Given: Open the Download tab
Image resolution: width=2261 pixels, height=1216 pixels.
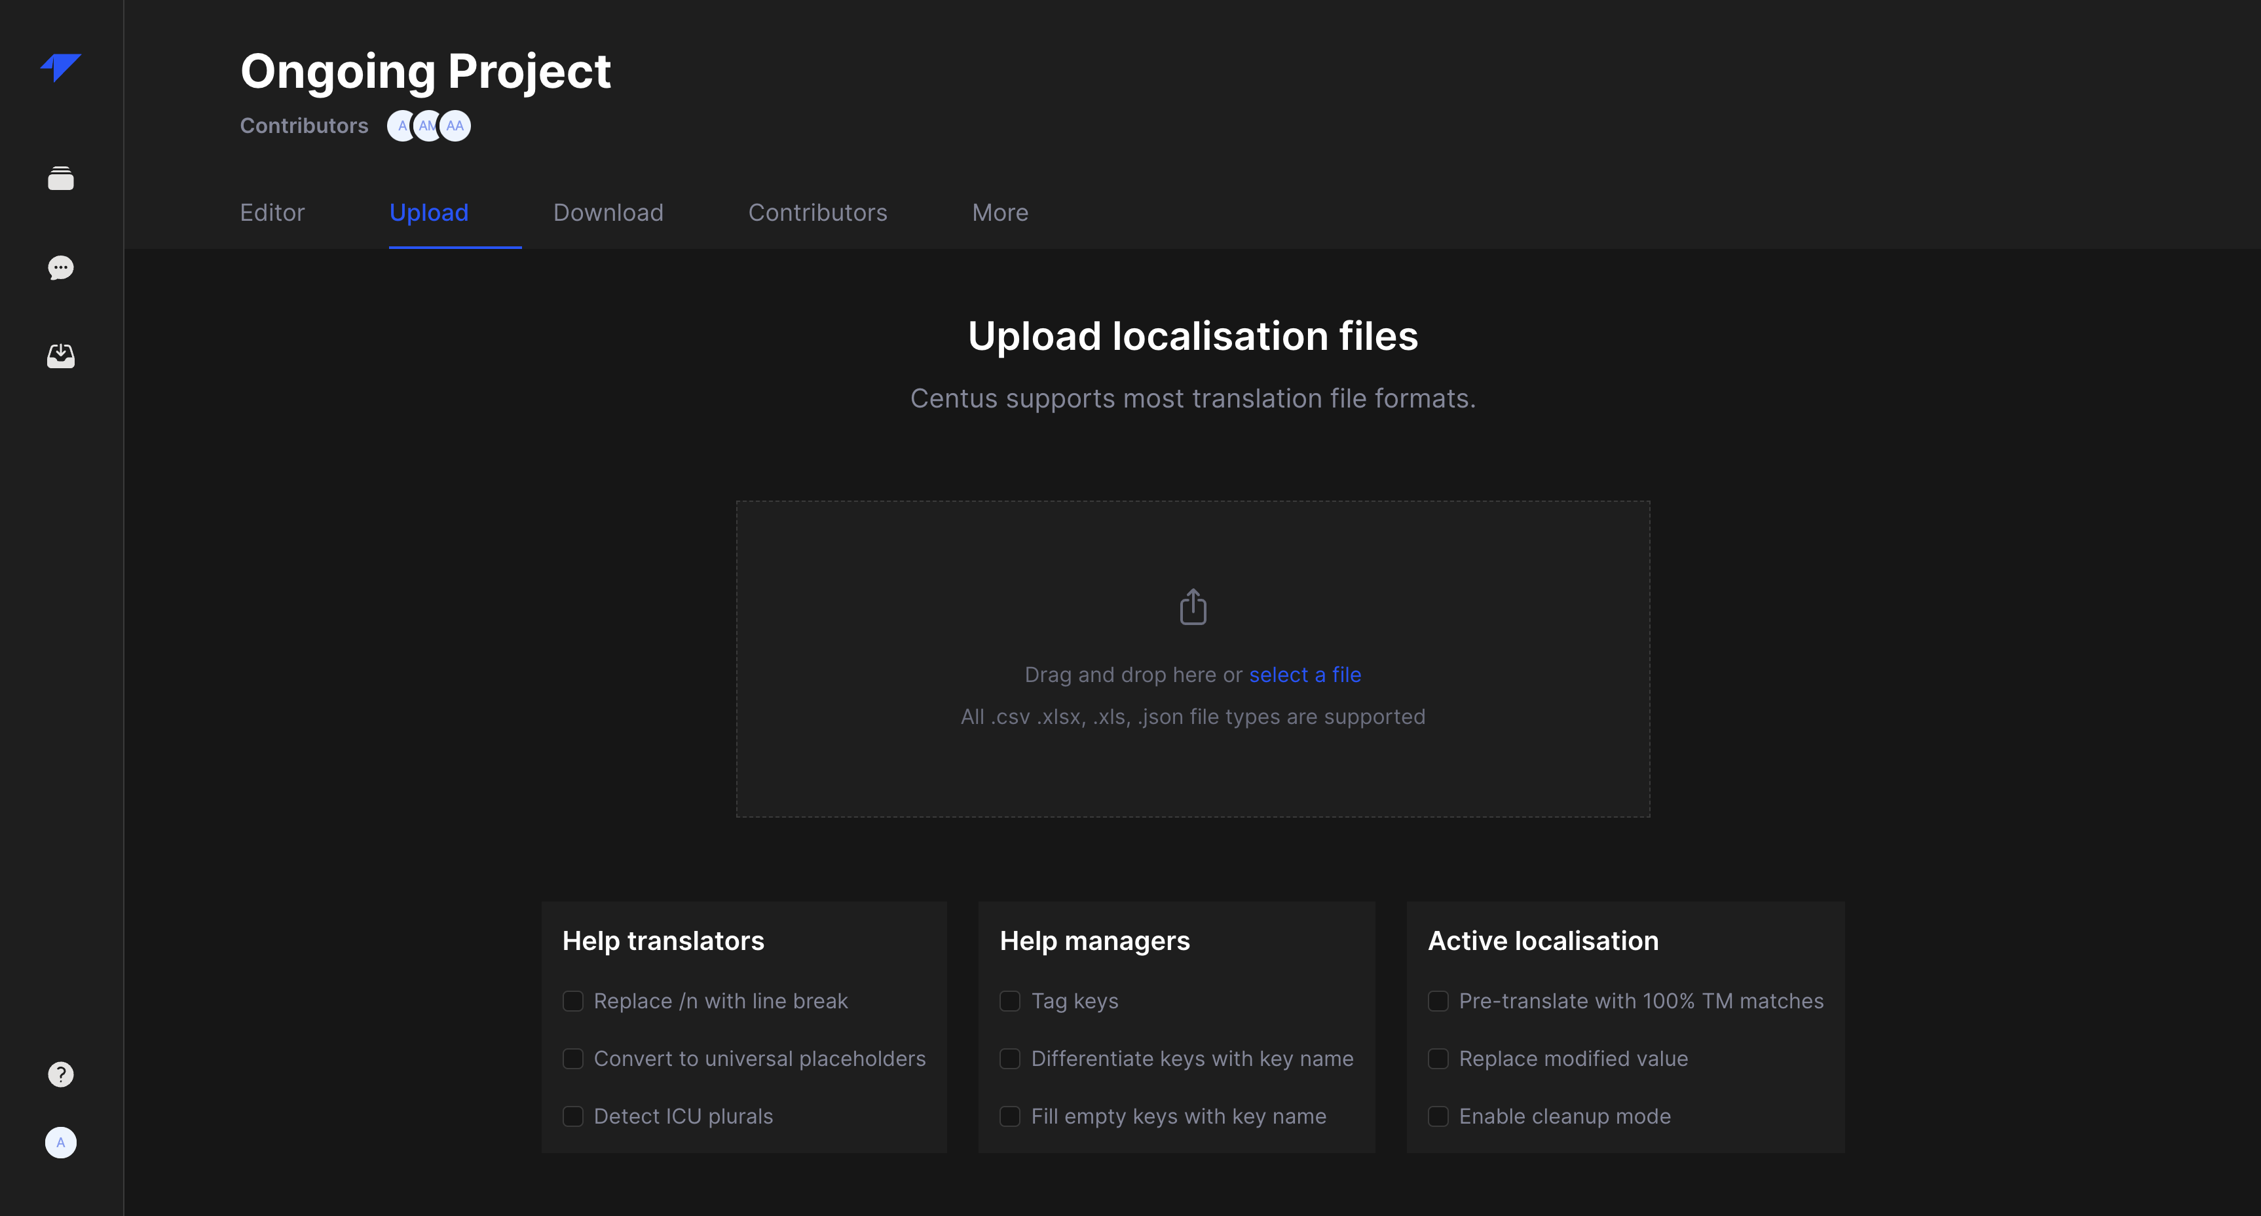Looking at the screenshot, I should (x=608, y=212).
